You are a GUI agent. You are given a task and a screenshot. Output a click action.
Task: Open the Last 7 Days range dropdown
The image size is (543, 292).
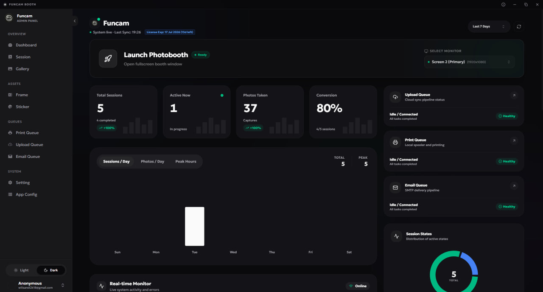point(489,26)
